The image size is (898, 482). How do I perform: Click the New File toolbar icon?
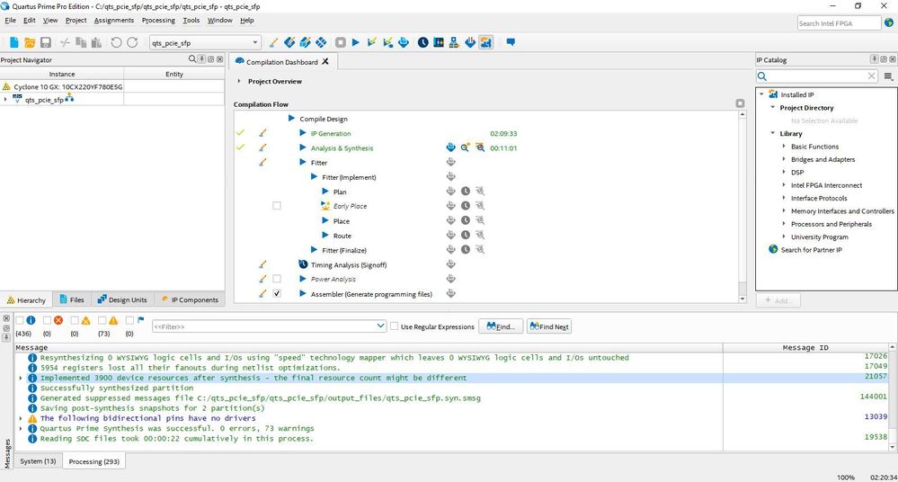13,42
